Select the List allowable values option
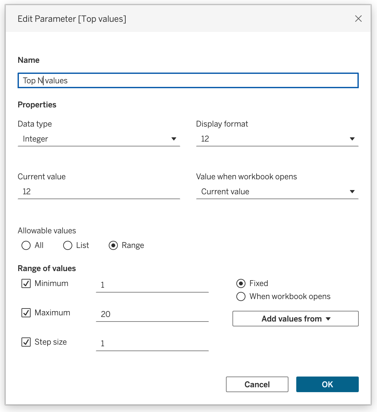This screenshot has height=412, width=377. tap(68, 245)
